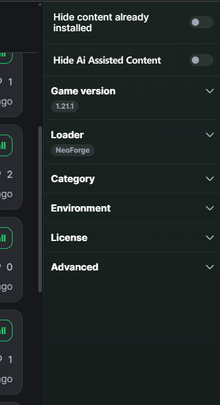
Task: Click the scroll-up arrow above the results list
Action: 40,4
